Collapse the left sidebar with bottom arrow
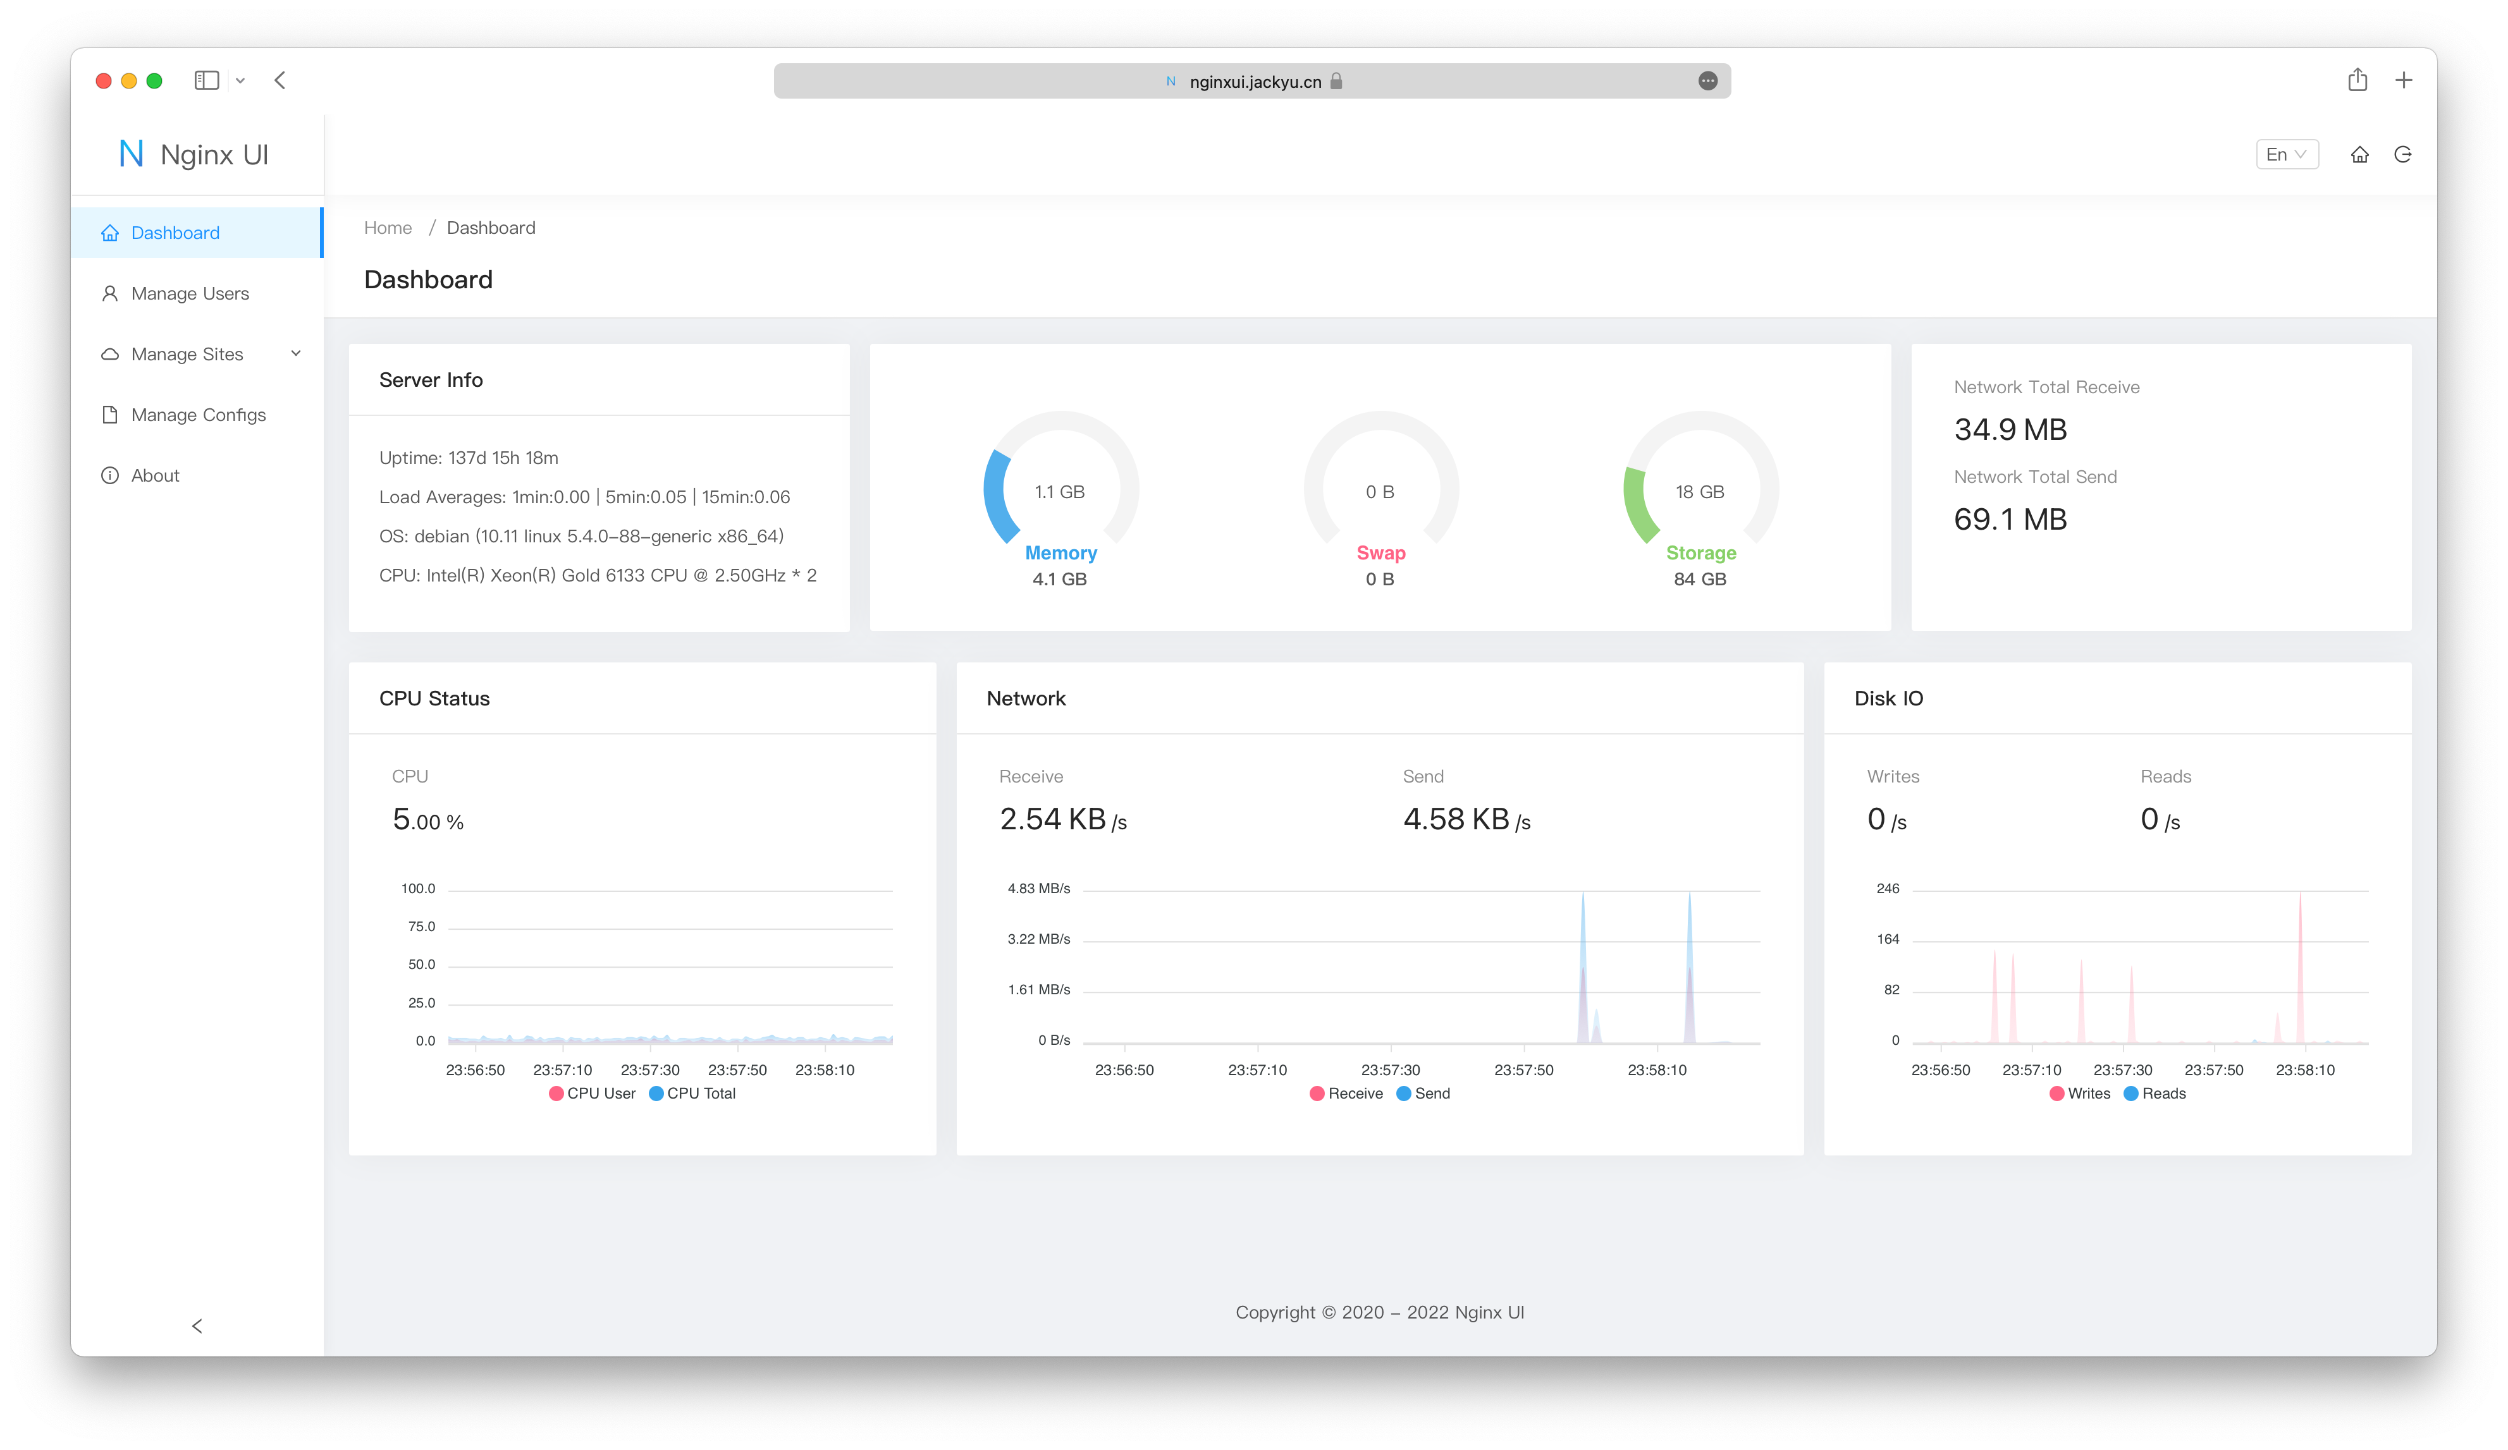 (197, 1325)
